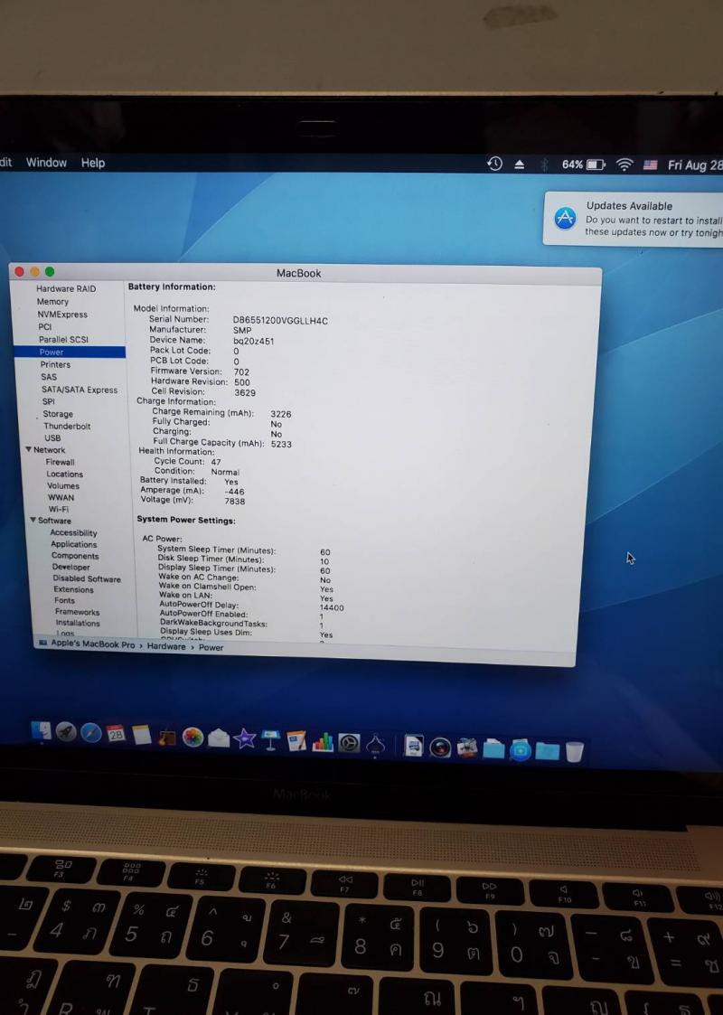Click App Store icon in update notification
The width and height of the screenshot is (723, 1015).
pos(565,218)
